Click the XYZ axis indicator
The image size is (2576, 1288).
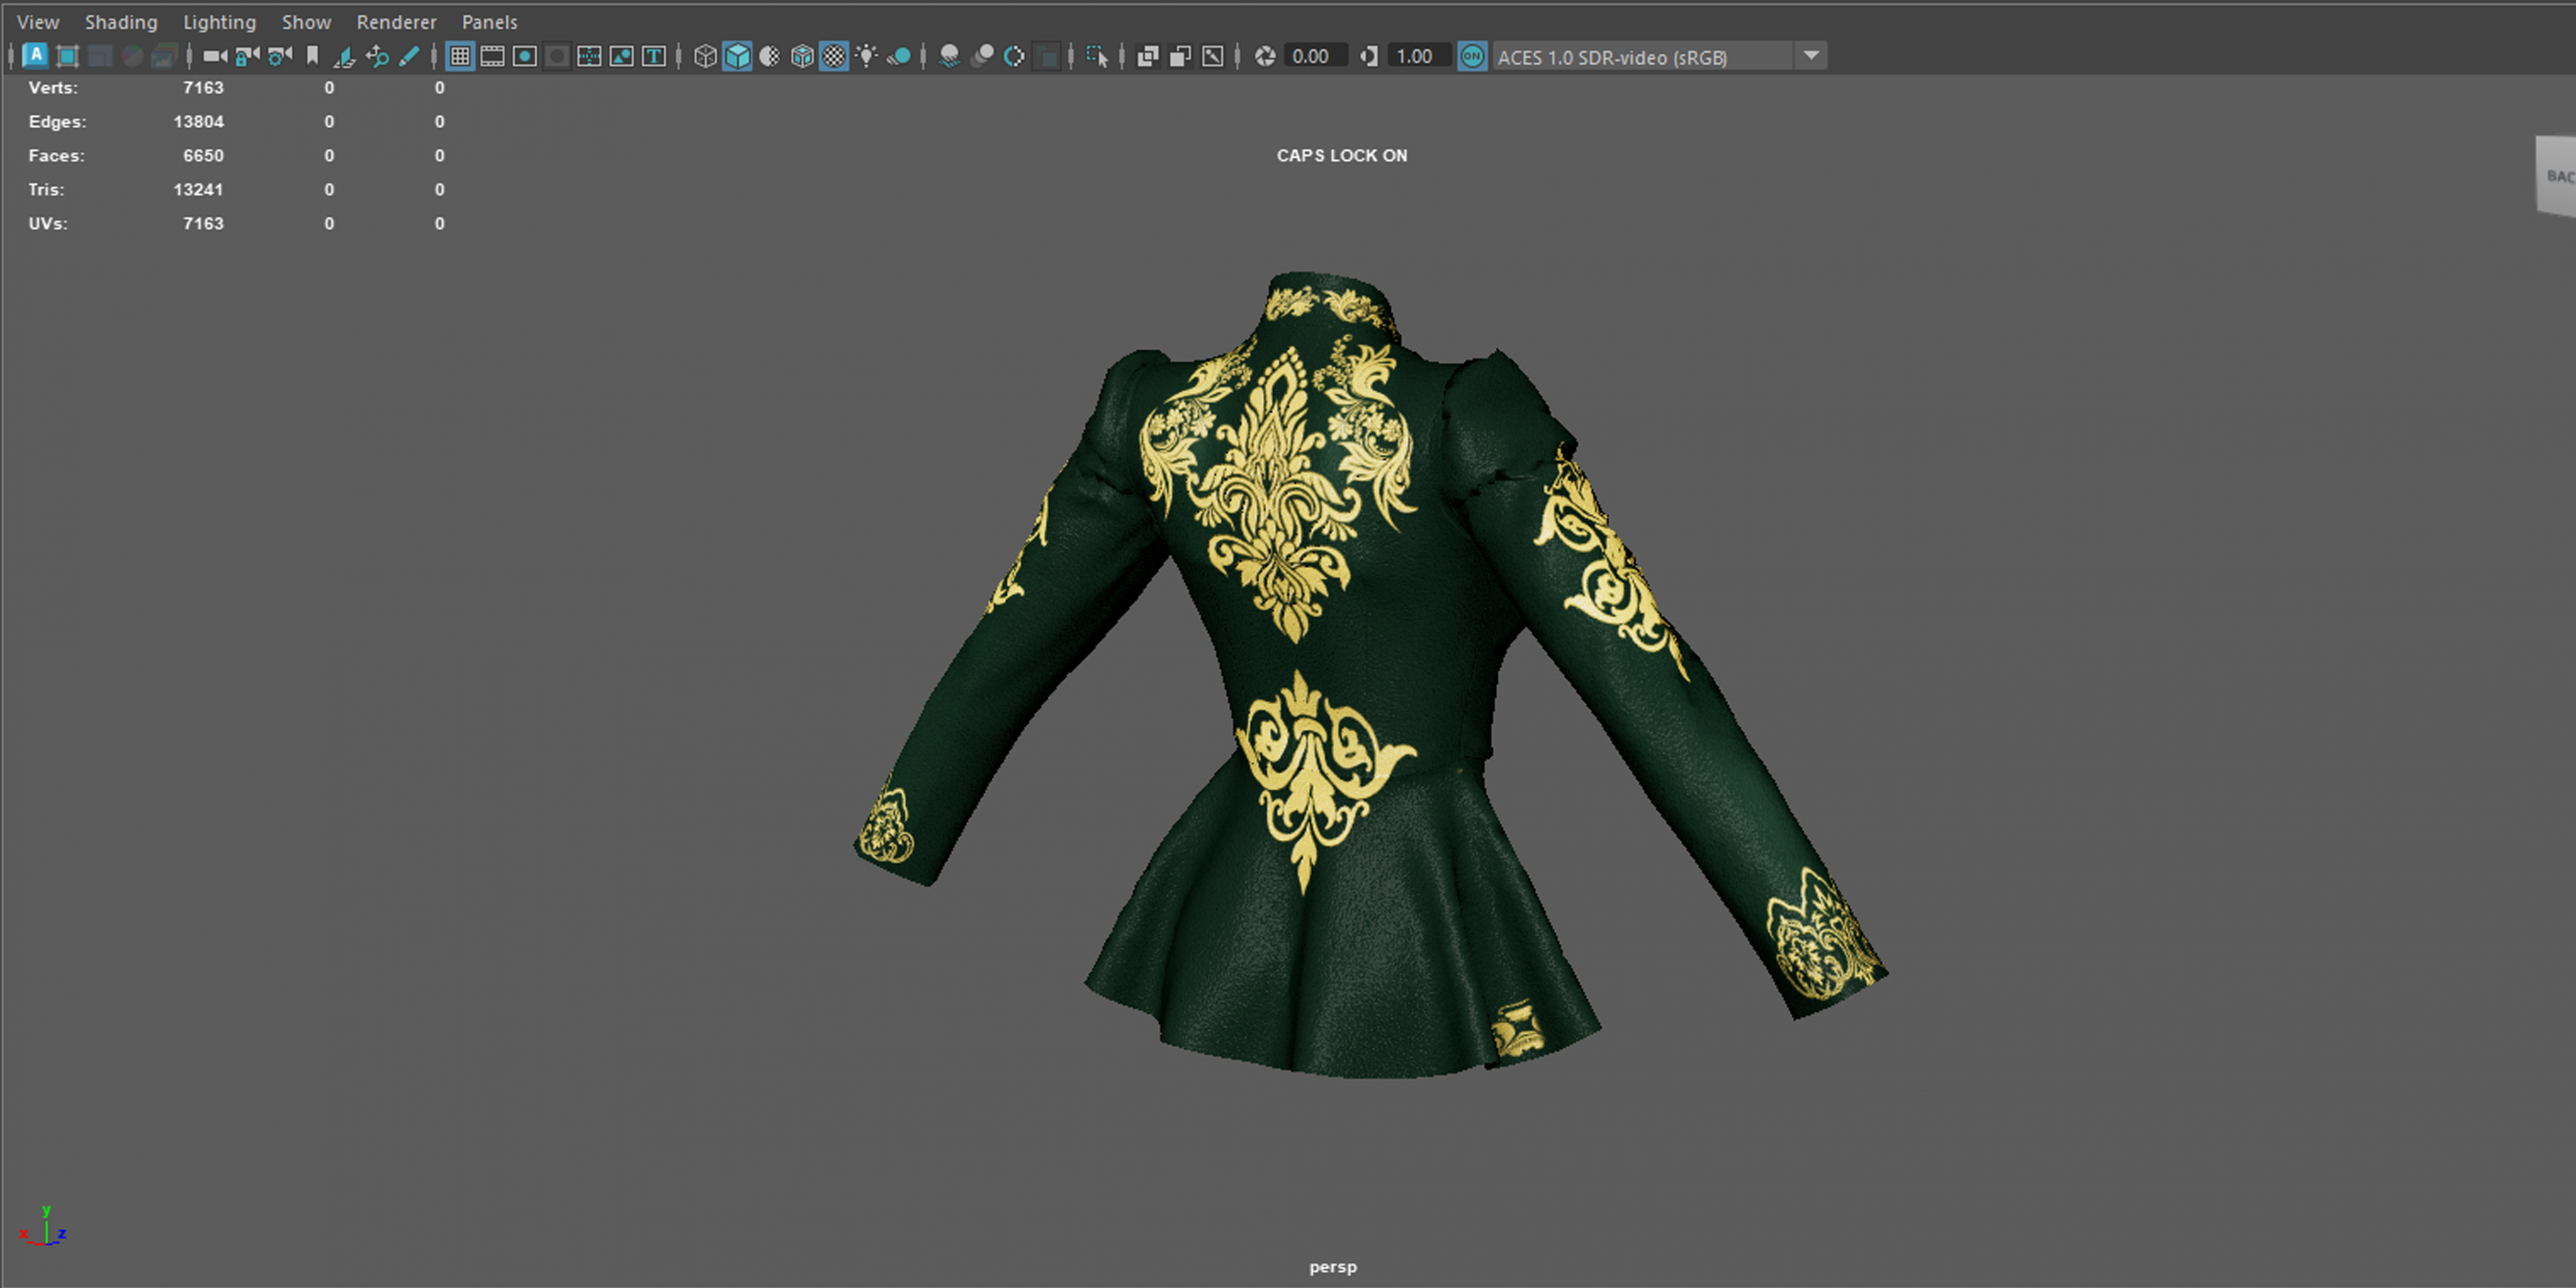[x=43, y=1226]
